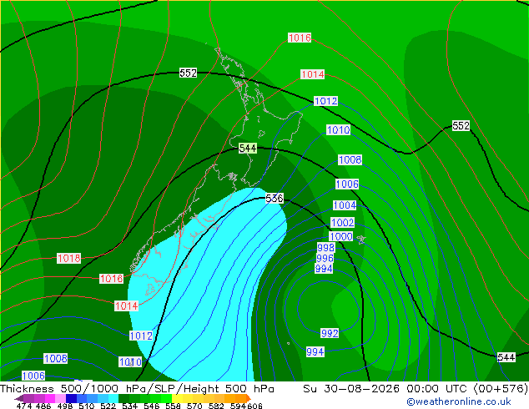Pick the dark blue legend swatch
Image resolution: width=529 pixels, height=409 pixels.
[x=71, y=398]
